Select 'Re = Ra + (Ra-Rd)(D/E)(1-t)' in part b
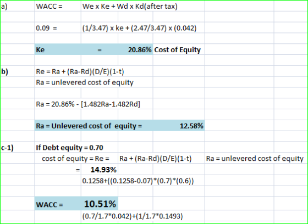 point(80,71)
